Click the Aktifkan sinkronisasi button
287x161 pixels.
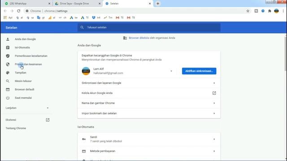tap(199, 71)
